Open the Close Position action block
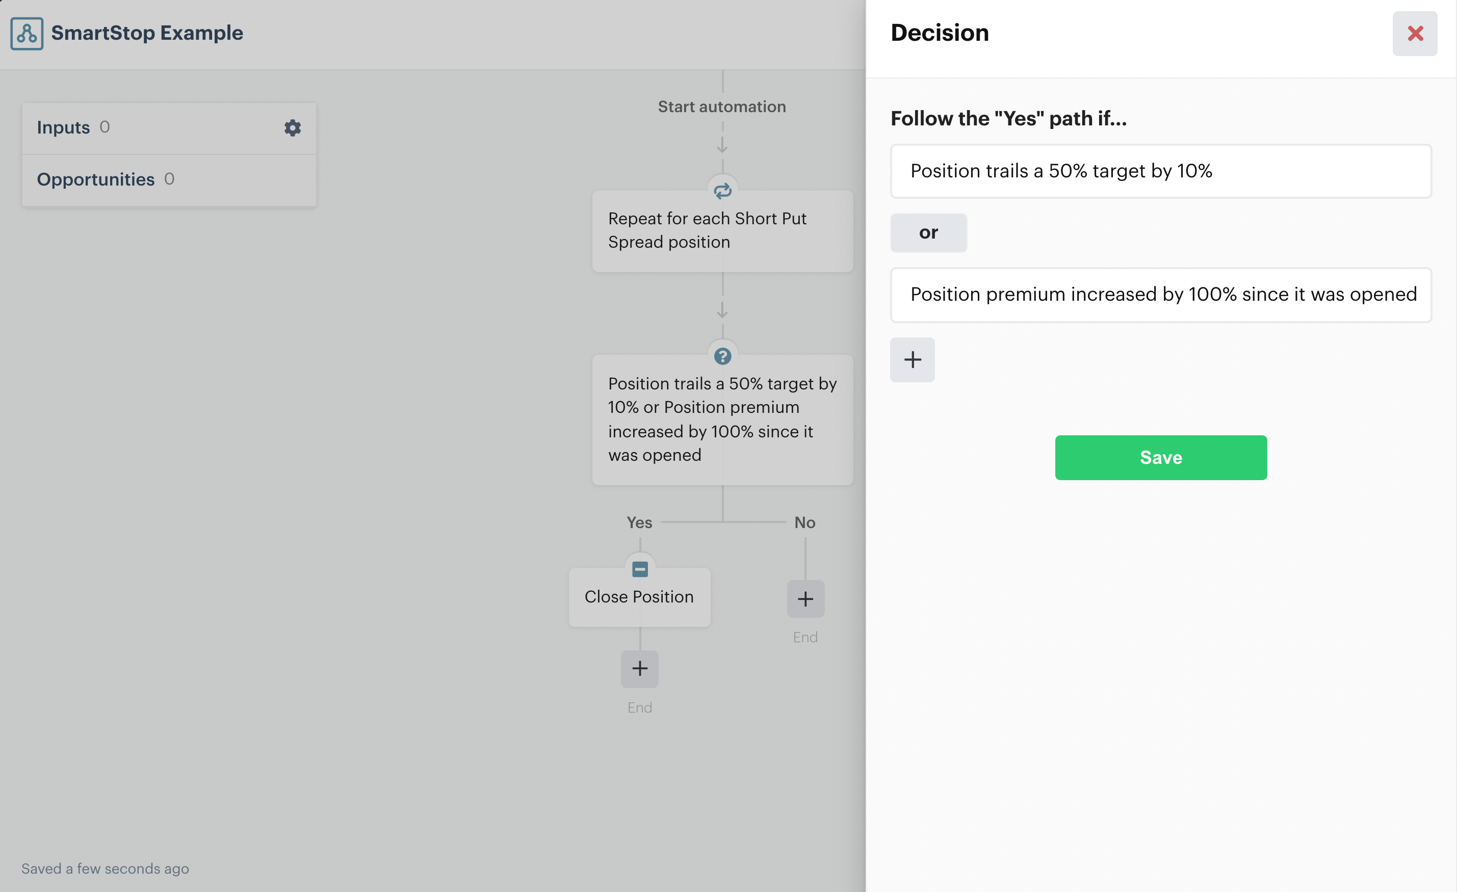1457x892 pixels. coord(639,597)
